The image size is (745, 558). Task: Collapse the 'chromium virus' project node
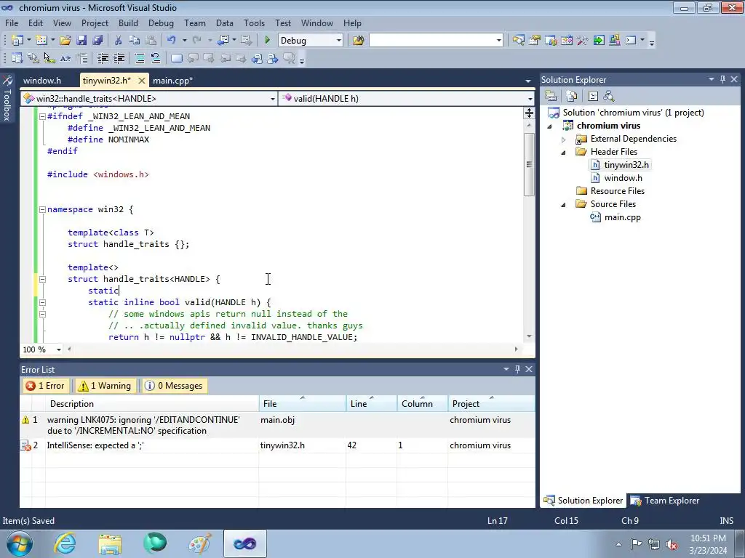pos(550,126)
